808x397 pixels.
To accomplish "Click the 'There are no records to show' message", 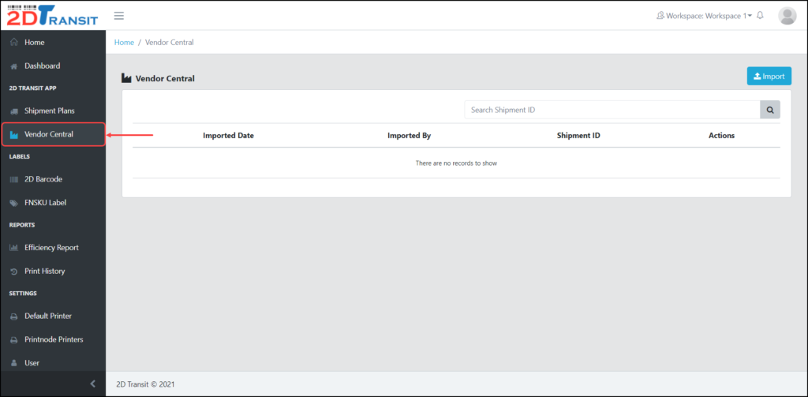I will pyautogui.click(x=456, y=163).
